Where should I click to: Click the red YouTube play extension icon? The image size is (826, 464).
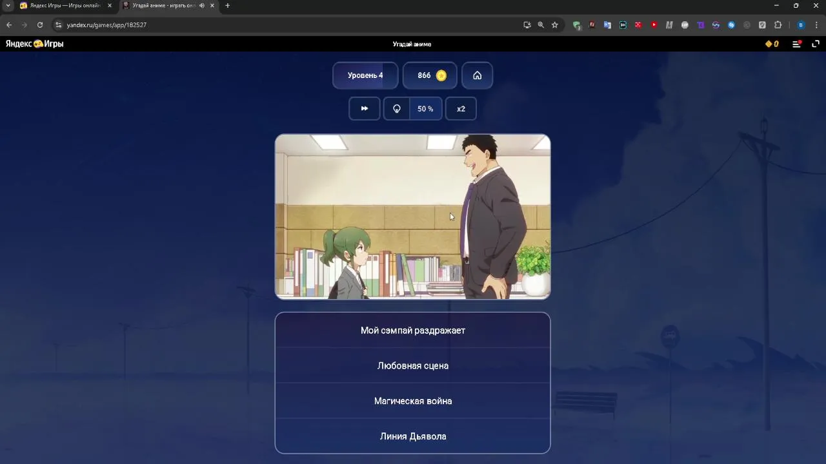coord(654,25)
